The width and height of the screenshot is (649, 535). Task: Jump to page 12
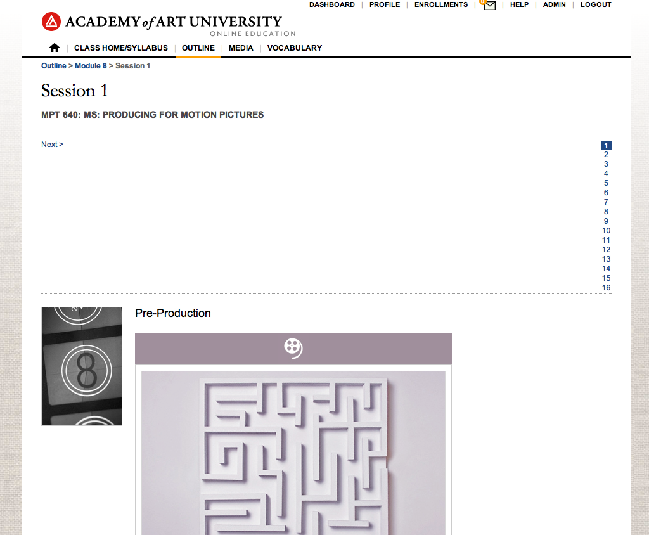[x=606, y=250]
